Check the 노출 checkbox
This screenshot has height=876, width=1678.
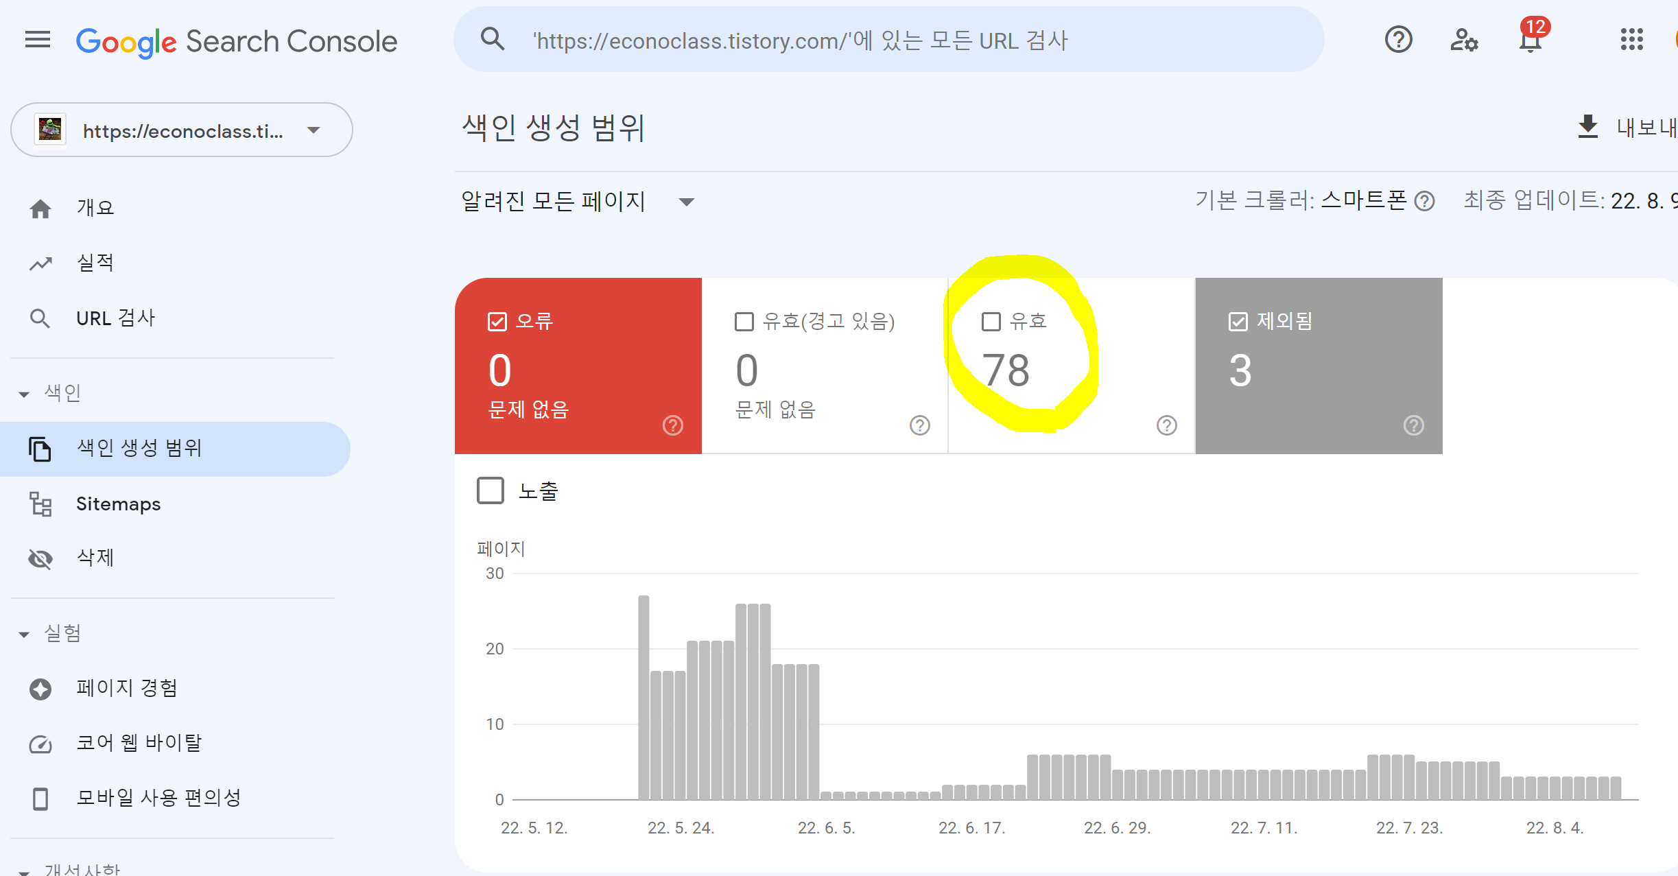click(x=491, y=490)
